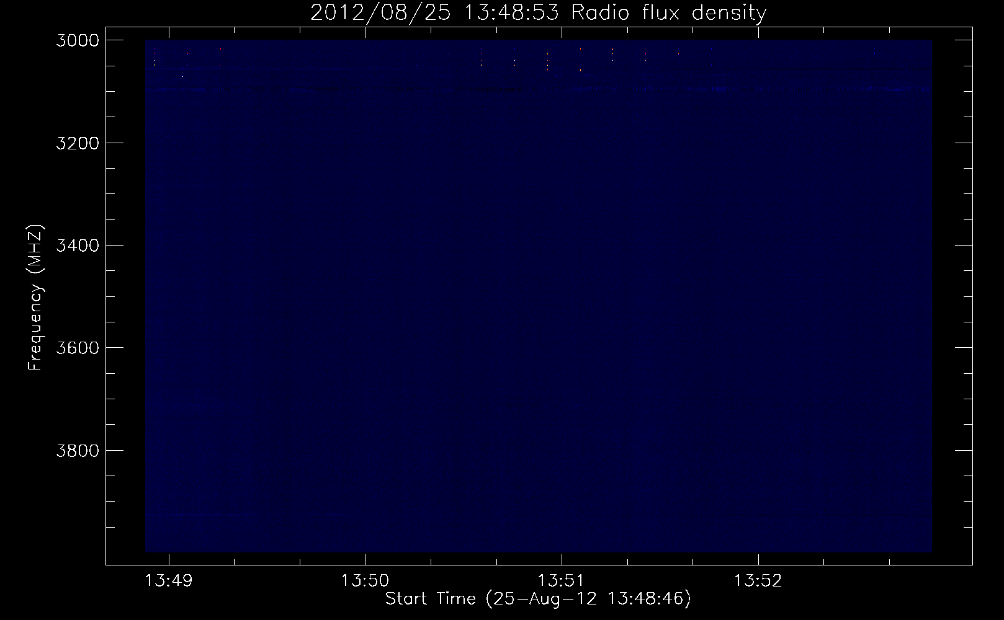The width and height of the screenshot is (1004, 620).
Task: Click the 13:52 time tick label
Action: pyautogui.click(x=758, y=581)
